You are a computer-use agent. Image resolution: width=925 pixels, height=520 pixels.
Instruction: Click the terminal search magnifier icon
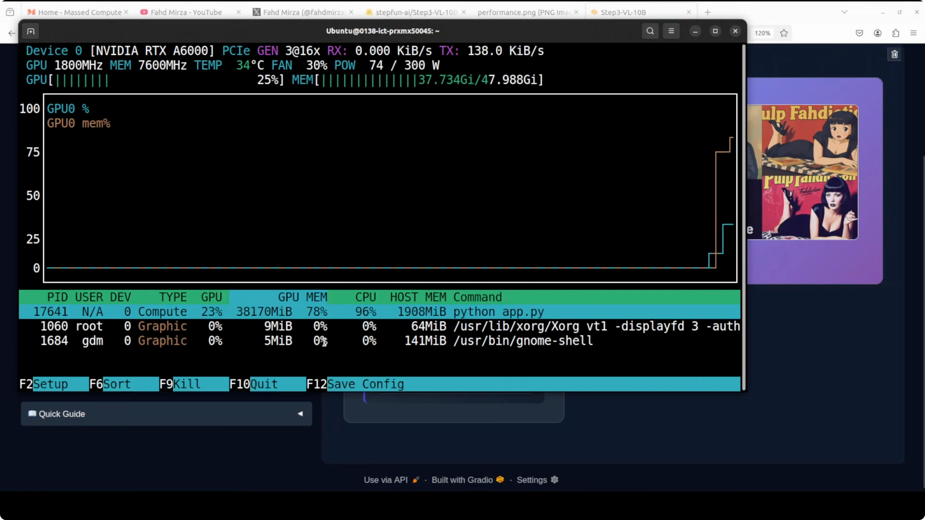[650, 31]
